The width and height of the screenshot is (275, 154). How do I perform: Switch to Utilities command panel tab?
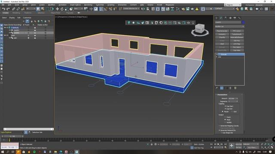pos(239,18)
